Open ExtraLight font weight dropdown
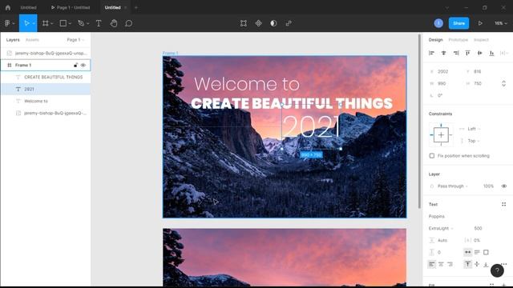This screenshot has width=513, height=288. 441,228
